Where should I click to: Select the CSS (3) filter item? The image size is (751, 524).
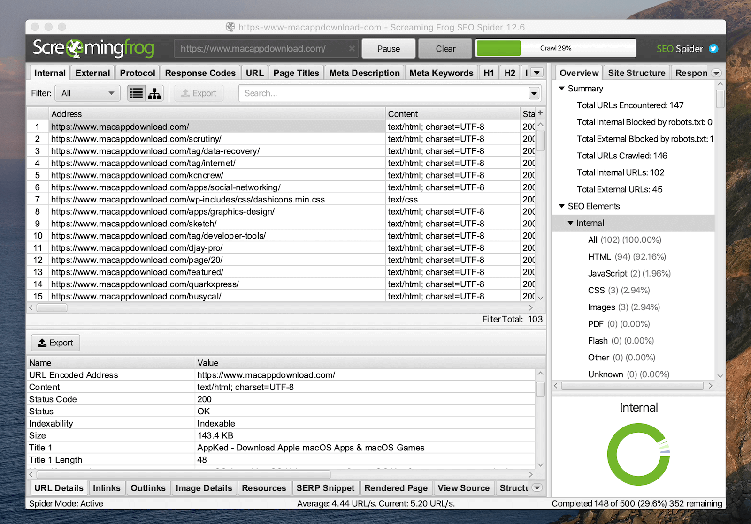619,290
